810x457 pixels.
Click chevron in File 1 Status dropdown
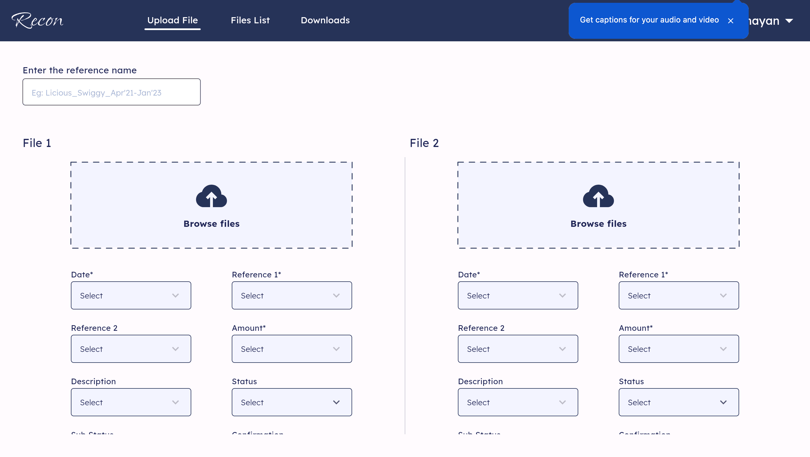point(336,402)
